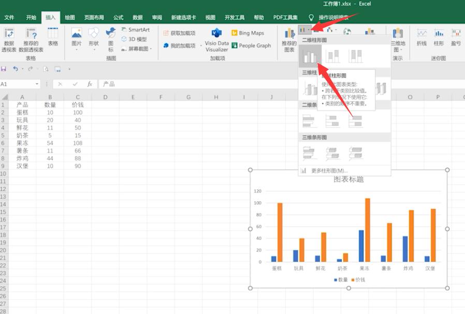Choose the stacked column chart option
465x314 pixels.
pyautogui.click(x=333, y=56)
